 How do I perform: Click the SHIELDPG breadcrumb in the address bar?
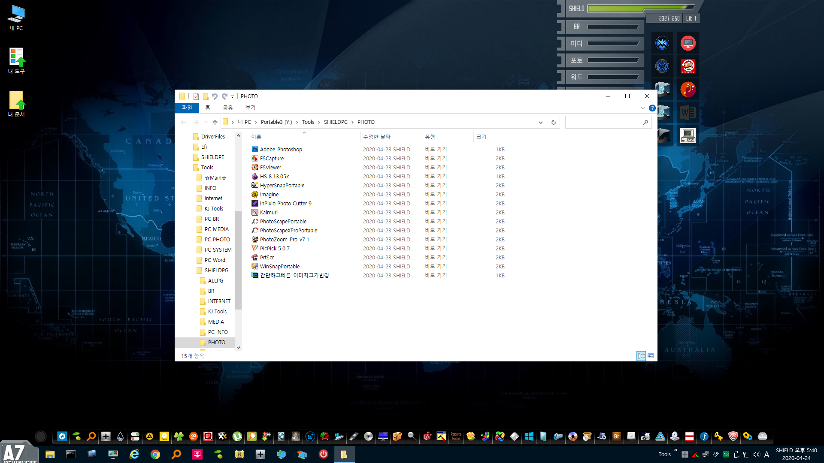point(336,122)
